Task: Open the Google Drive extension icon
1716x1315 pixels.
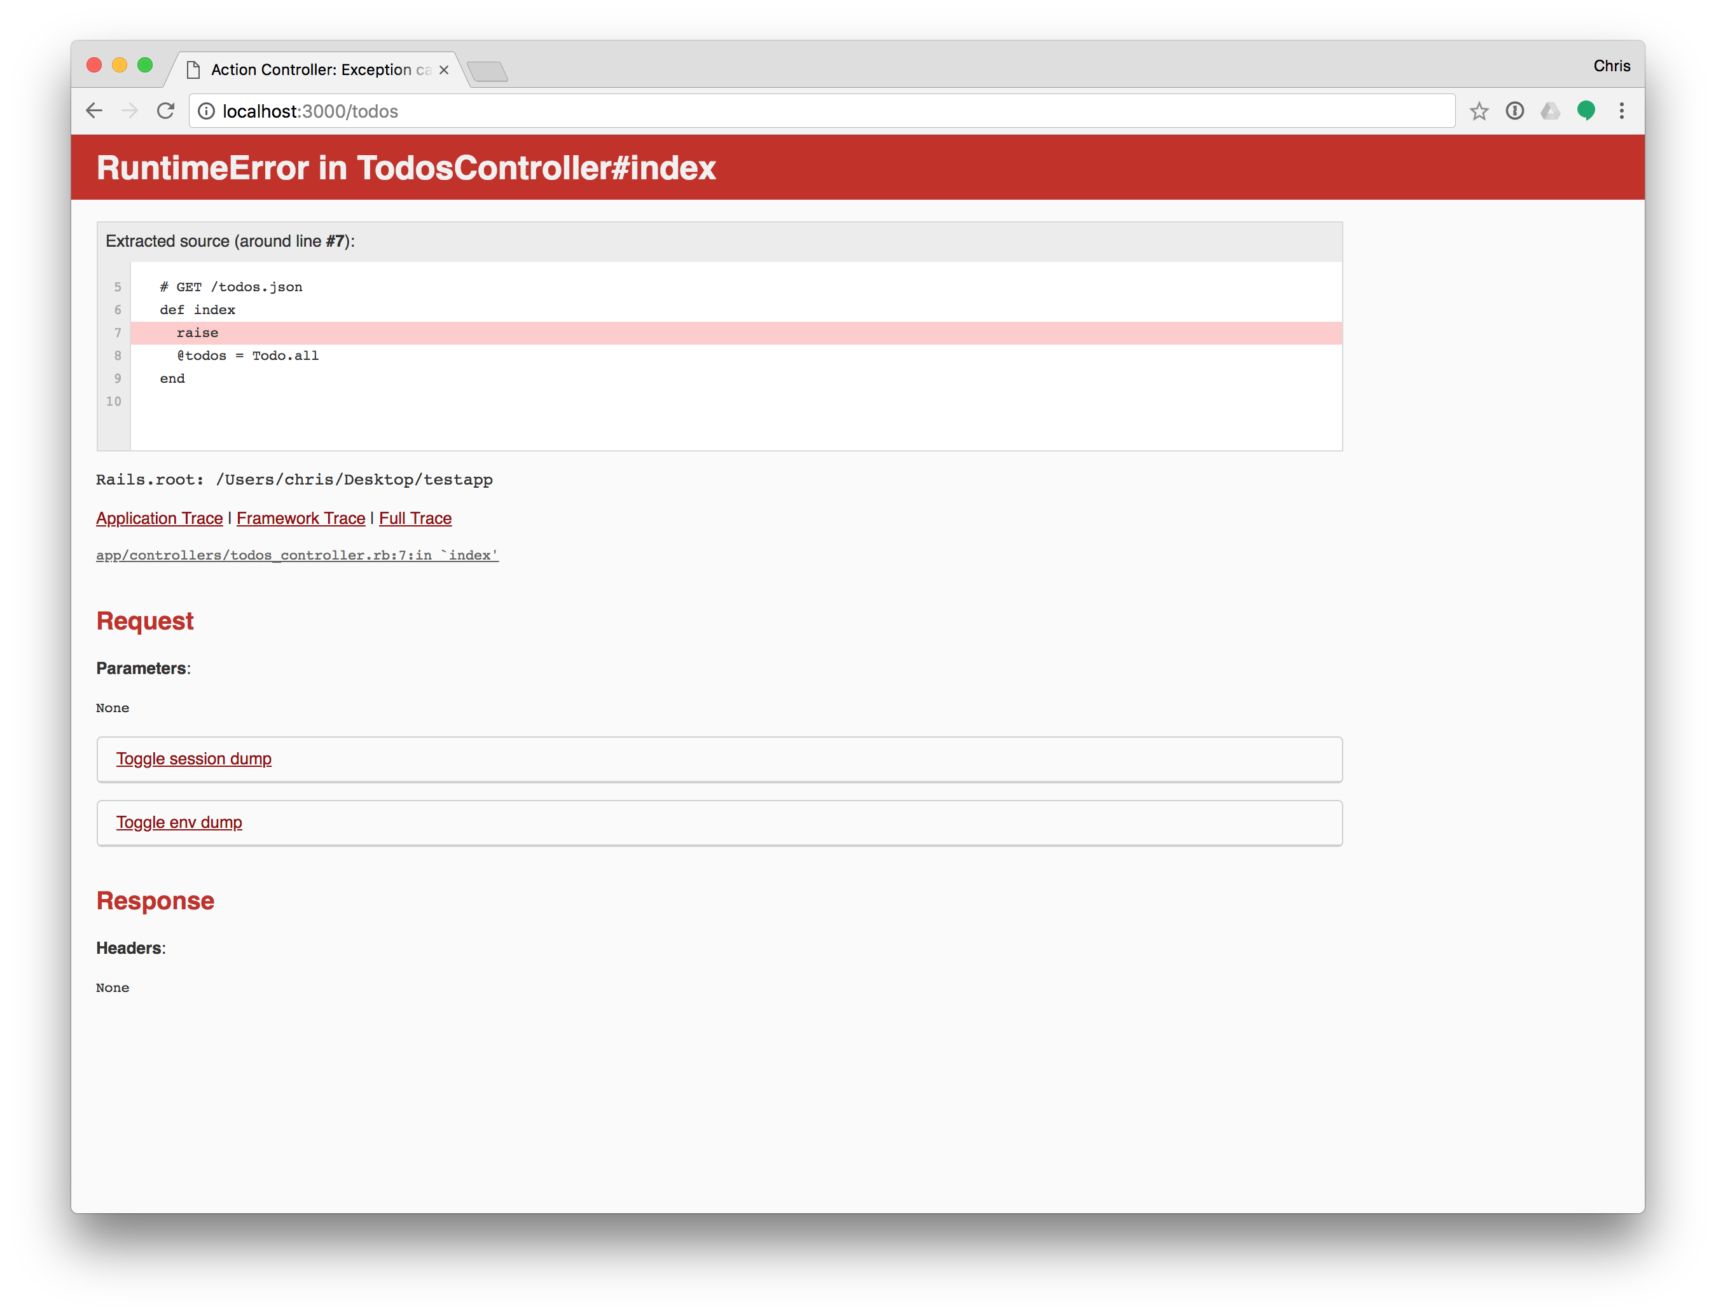Action: pyautogui.click(x=1551, y=111)
